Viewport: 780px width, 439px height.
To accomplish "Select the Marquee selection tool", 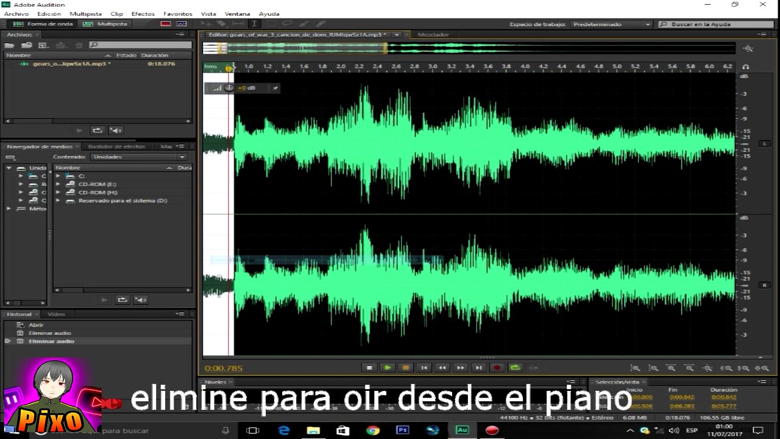I will pos(271,24).
